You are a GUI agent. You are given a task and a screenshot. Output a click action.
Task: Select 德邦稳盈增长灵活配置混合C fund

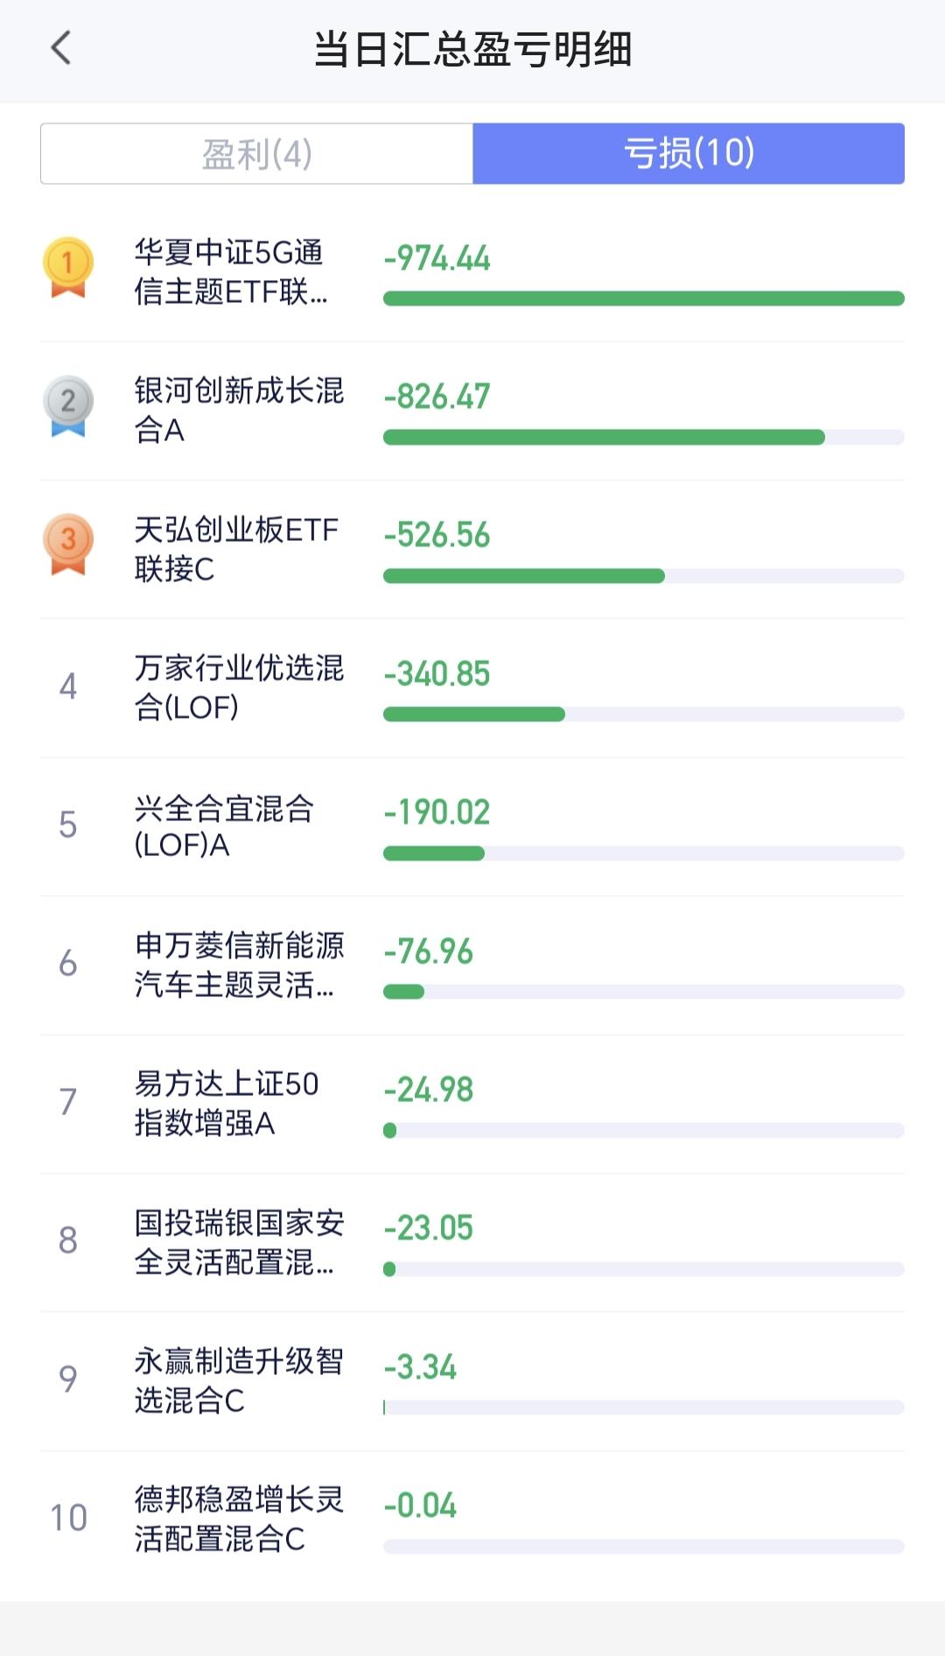point(472,1519)
